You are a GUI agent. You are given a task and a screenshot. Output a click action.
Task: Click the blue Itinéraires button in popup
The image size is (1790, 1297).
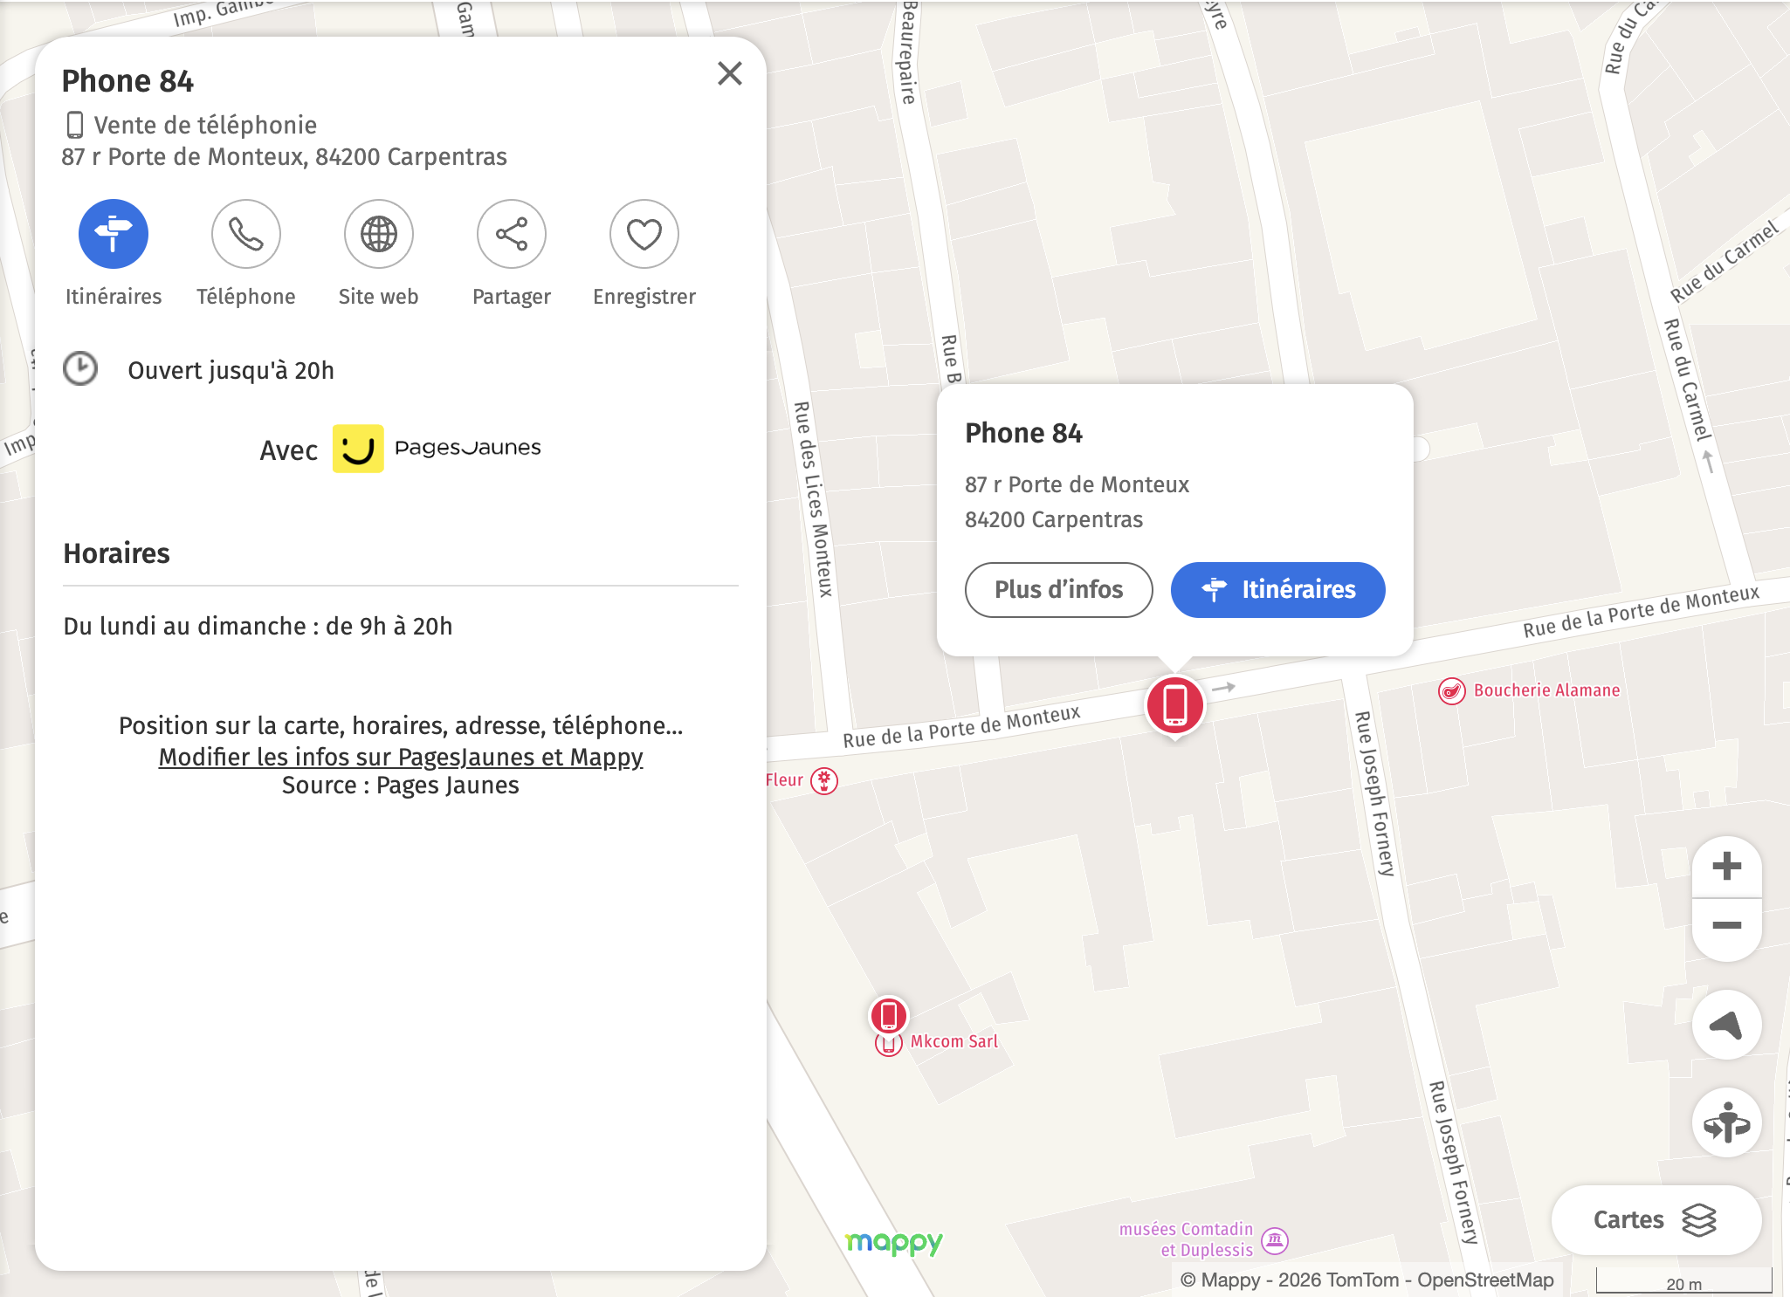[x=1277, y=590]
